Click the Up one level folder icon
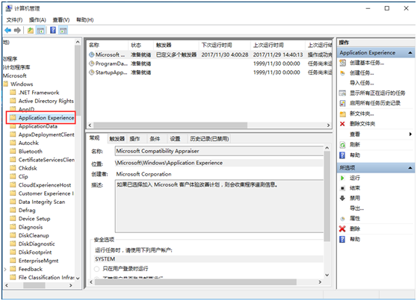Screen dimensions: 417x301 pos(31,31)
